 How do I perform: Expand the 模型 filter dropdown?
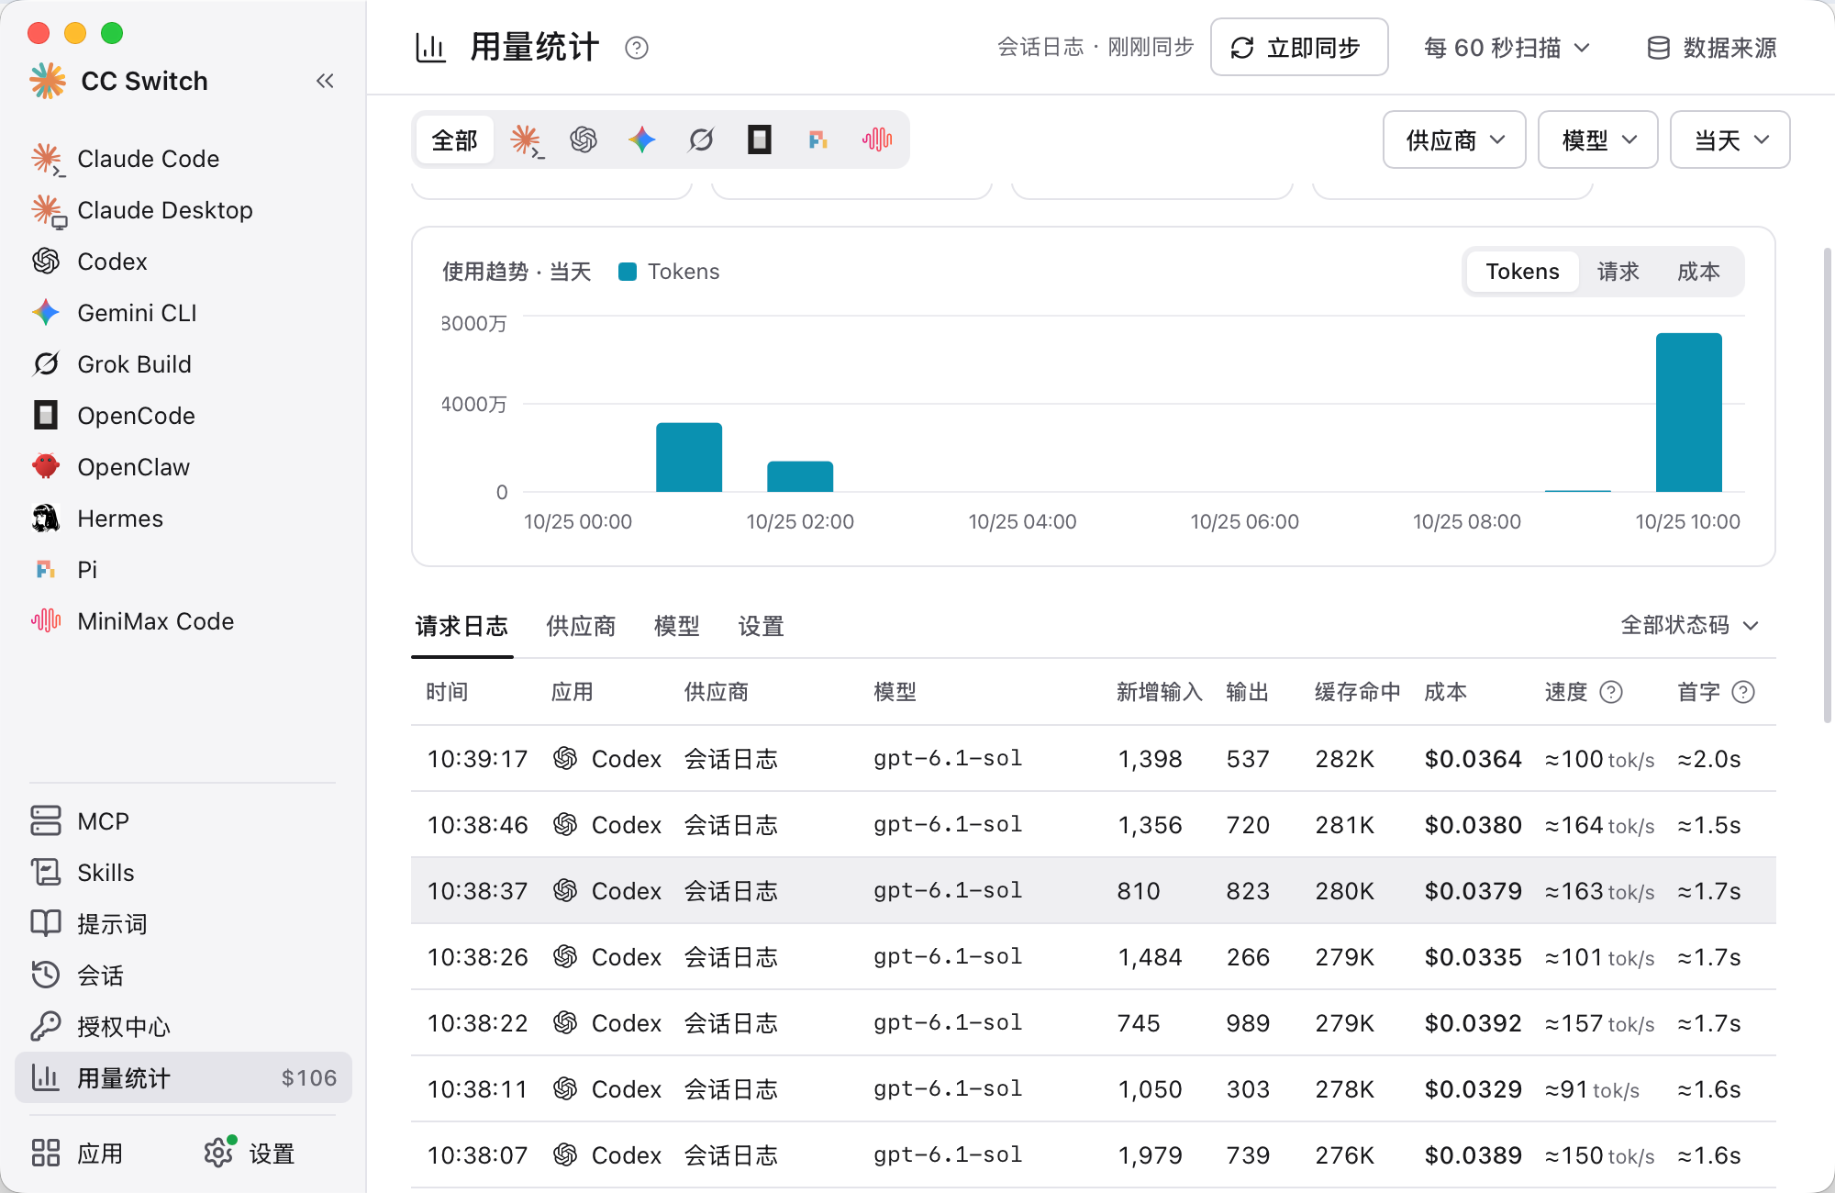1598,139
